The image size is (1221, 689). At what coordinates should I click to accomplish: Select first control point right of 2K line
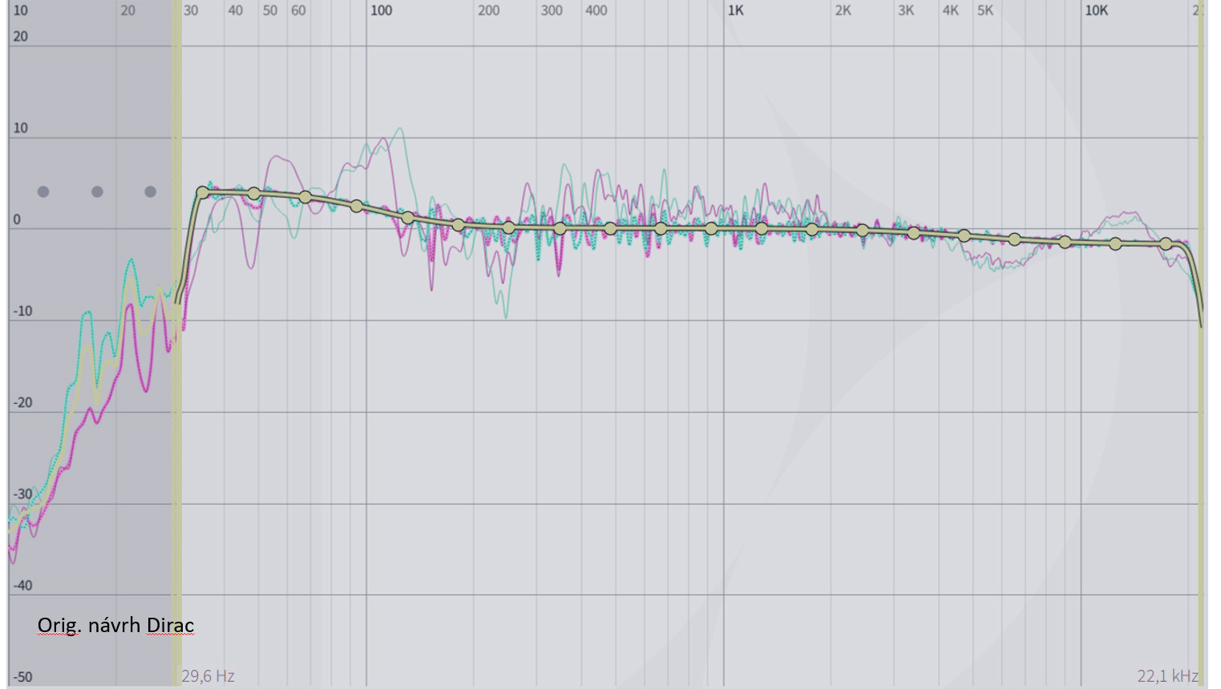863,231
